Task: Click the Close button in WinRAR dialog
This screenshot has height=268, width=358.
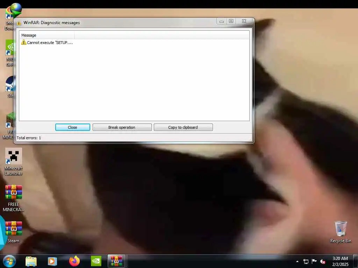Action: (73, 127)
